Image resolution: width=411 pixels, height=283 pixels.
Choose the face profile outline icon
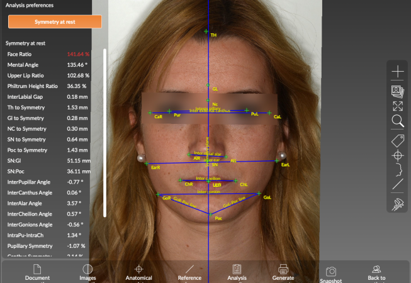click(399, 170)
